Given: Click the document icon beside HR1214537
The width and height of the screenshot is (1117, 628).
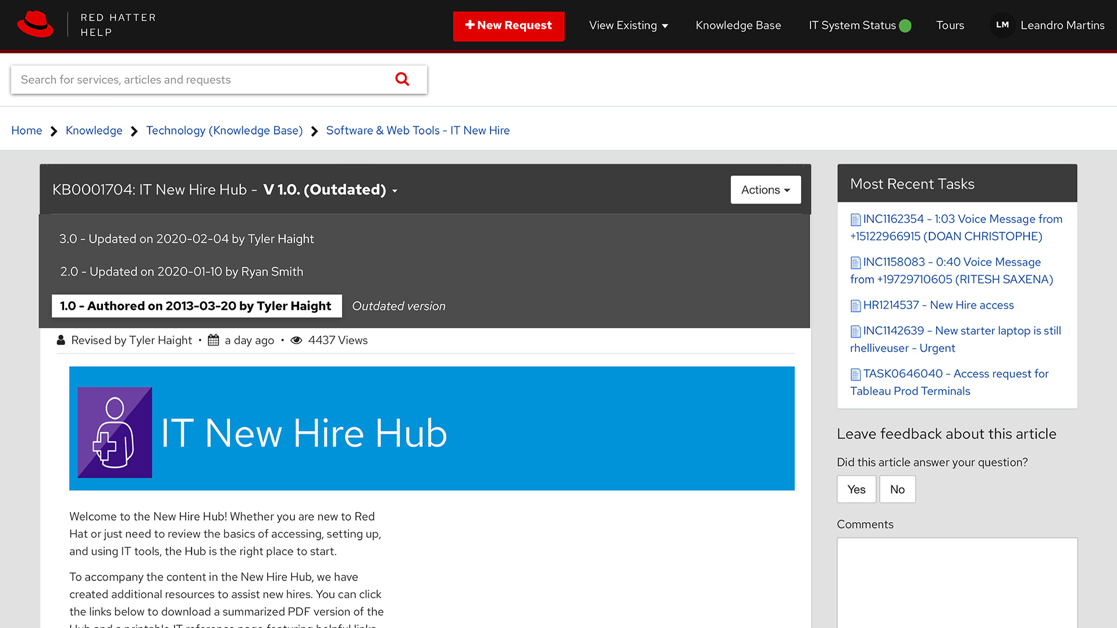Looking at the screenshot, I should tap(855, 306).
